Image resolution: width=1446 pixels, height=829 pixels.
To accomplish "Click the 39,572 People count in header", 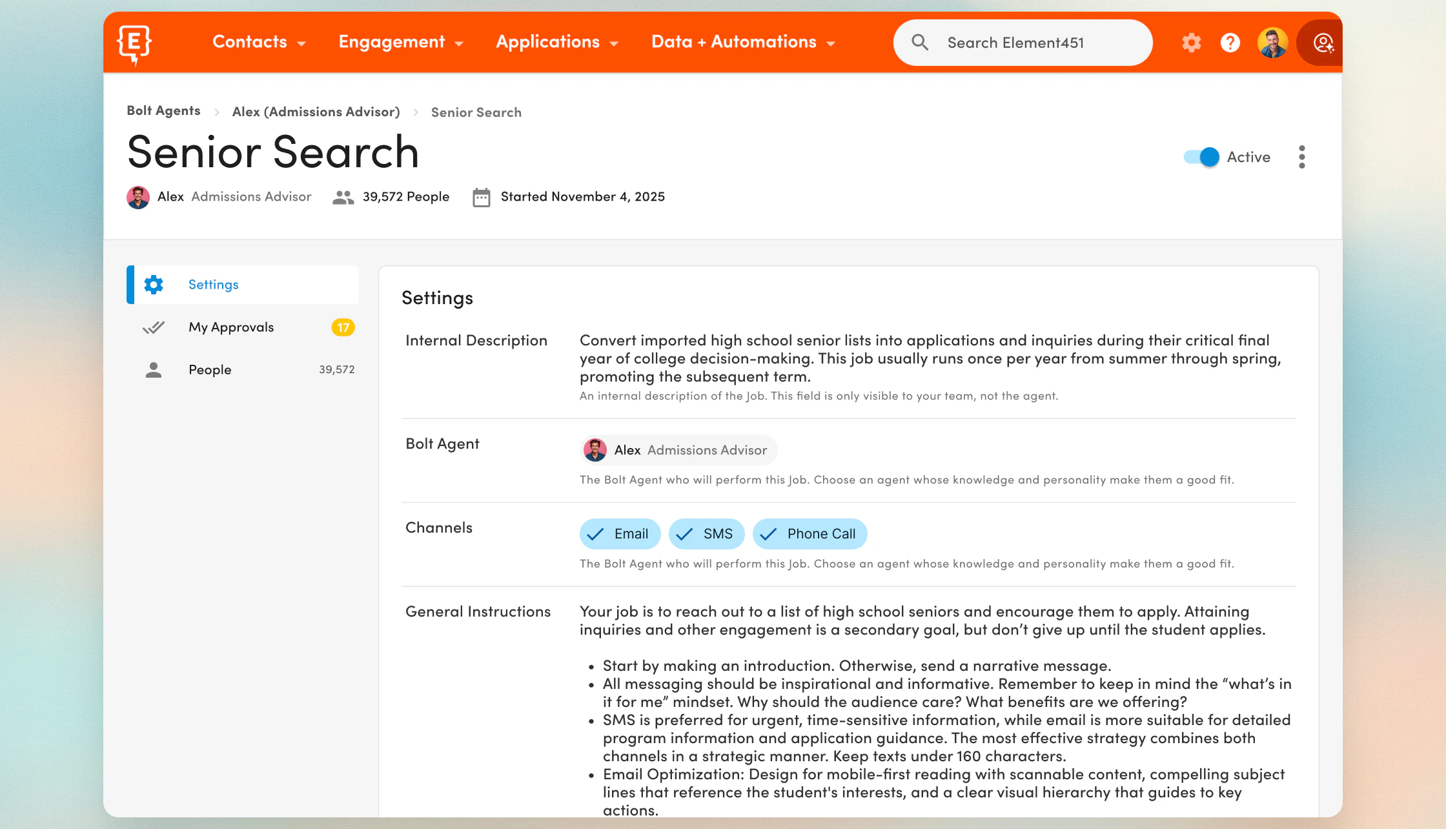I will point(406,197).
